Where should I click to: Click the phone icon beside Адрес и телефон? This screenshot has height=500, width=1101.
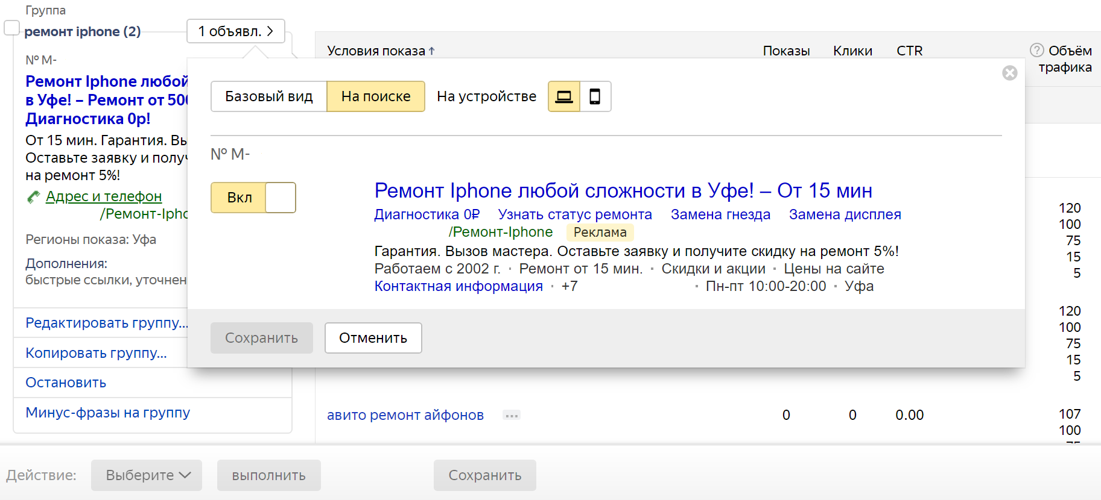pyautogui.click(x=33, y=197)
